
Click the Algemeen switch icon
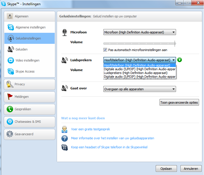tap(10, 16)
